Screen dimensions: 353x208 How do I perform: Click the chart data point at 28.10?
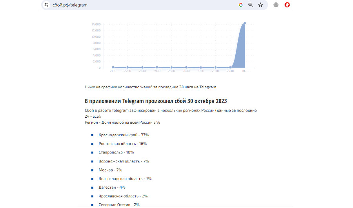coord(215,68)
